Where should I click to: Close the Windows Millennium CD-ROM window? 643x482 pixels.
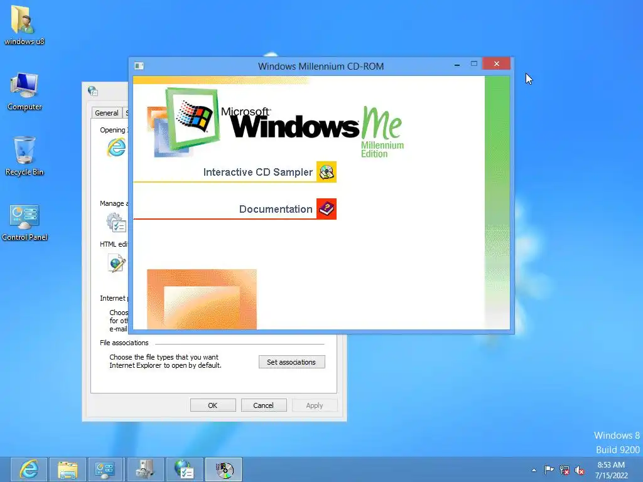point(497,63)
